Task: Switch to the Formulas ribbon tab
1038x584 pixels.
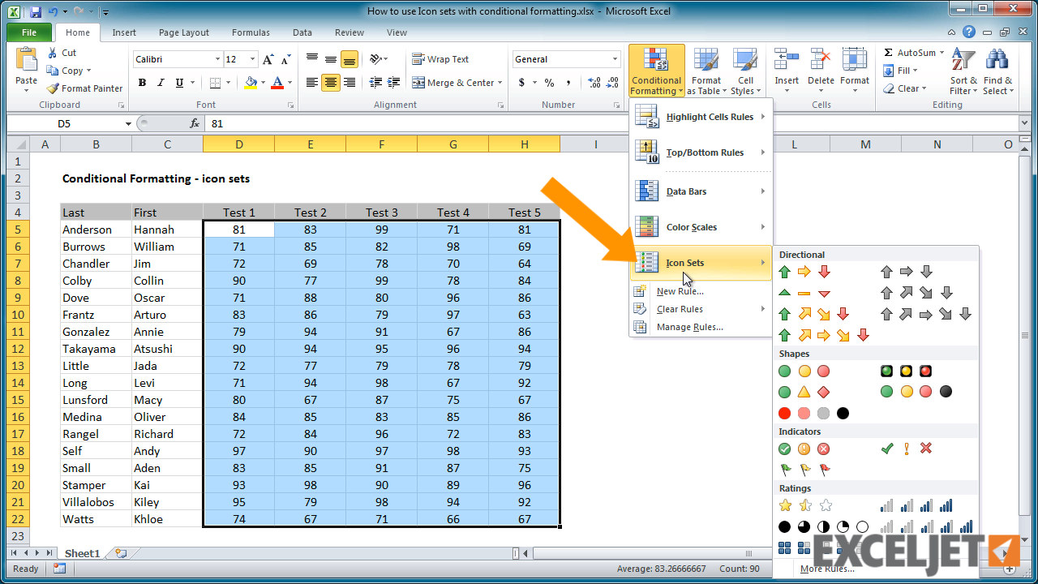Action: [250, 32]
